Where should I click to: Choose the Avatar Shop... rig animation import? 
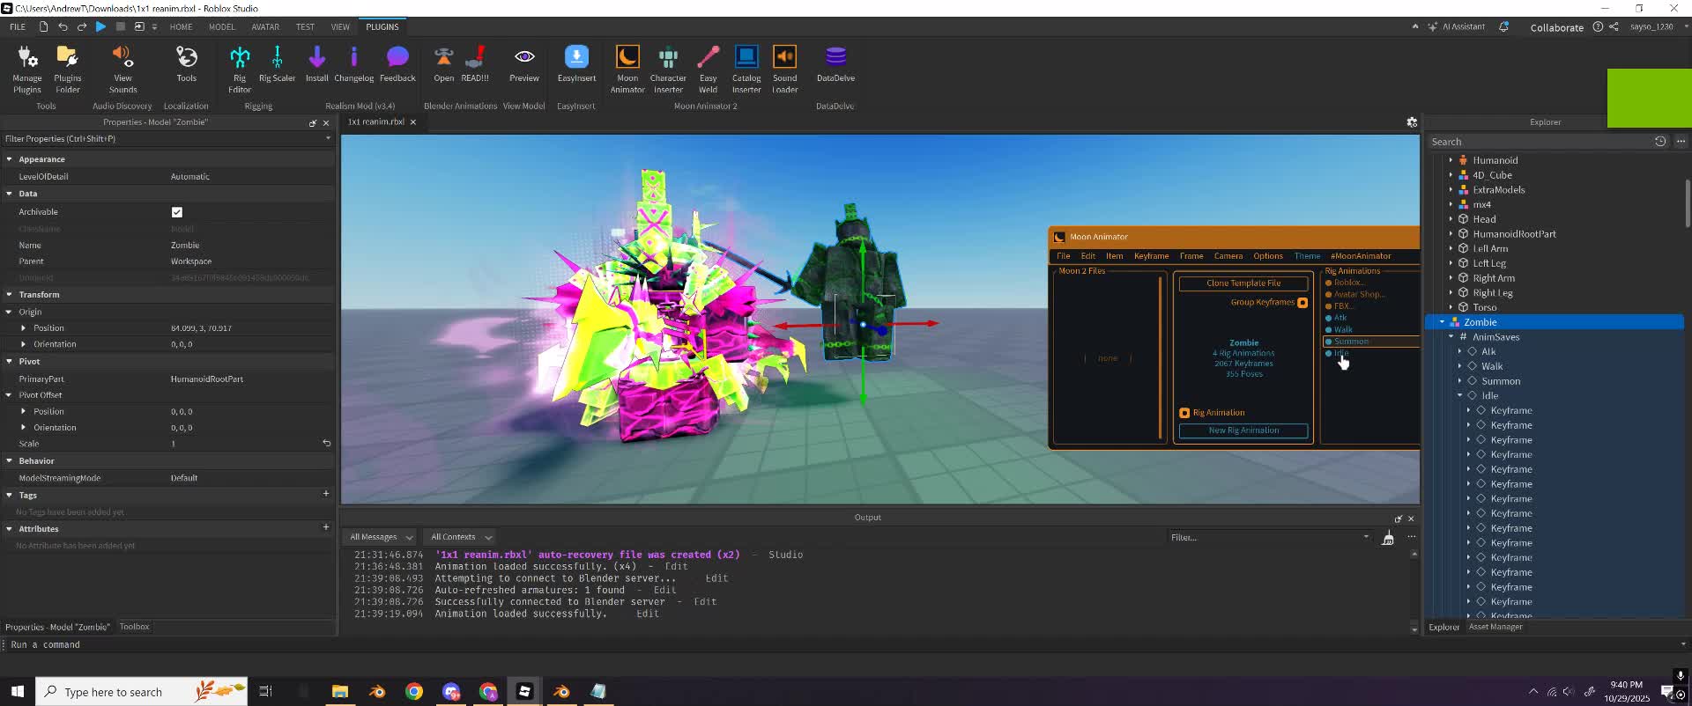(1358, 294)
